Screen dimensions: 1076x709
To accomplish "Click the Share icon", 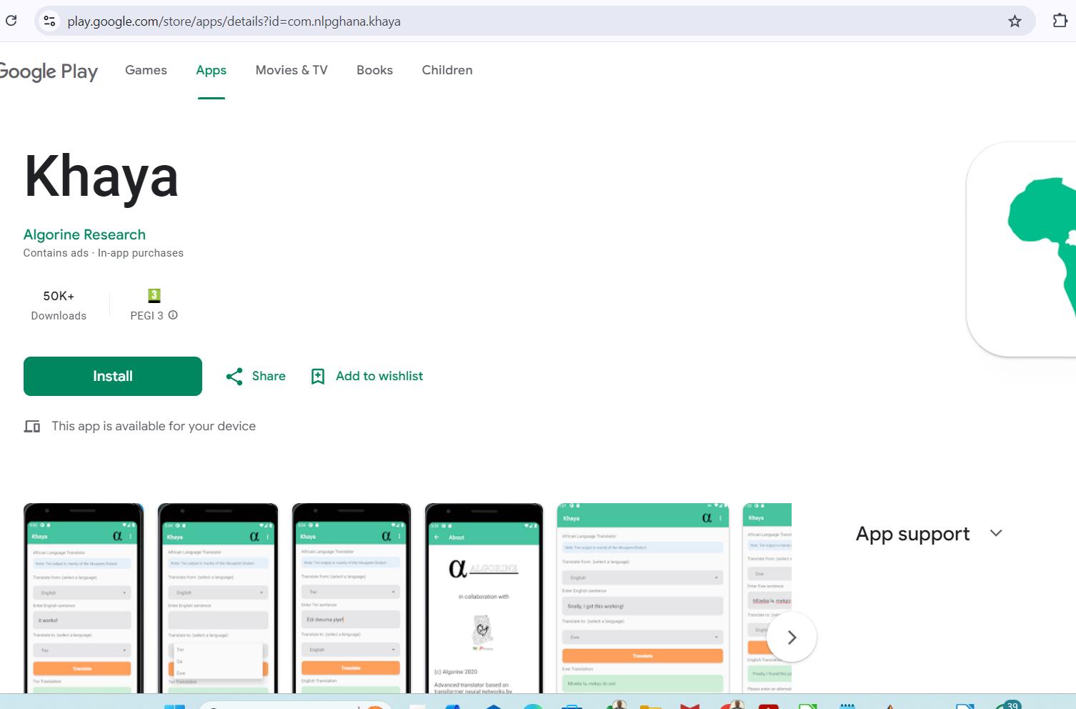I will tap(234, 377).
